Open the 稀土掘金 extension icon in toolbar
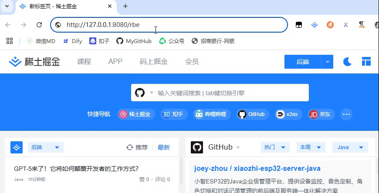Screen dimensions: 379x193 [315, 25]
